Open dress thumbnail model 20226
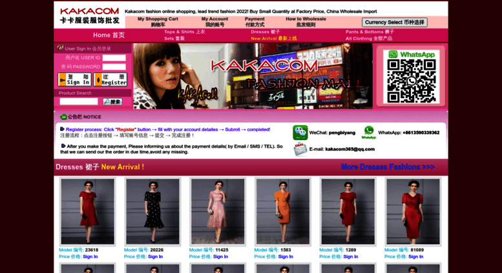The width and height of the screenshot is (502, 273). (152, 212)
